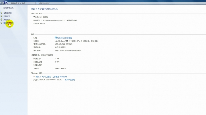Viewport: 206px width, 115px height.
Task: Click the activation link 剩余 15 天可以激活
Action: (x=51, y=77)
